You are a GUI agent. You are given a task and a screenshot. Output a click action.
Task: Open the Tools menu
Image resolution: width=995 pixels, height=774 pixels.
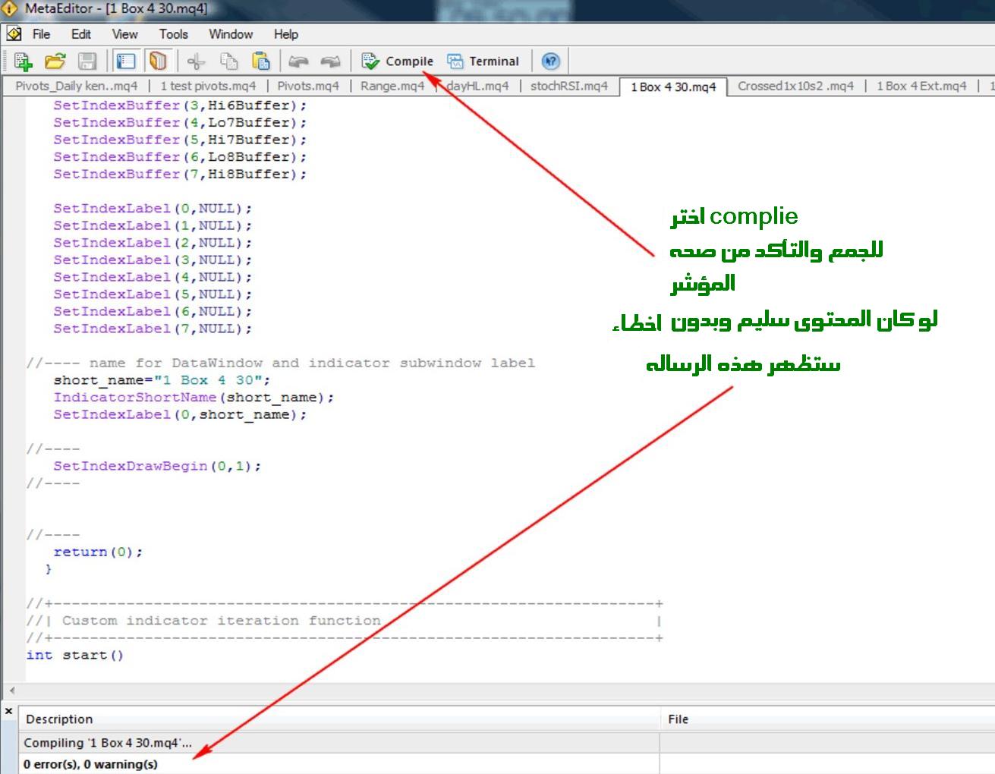coord(173,34)
